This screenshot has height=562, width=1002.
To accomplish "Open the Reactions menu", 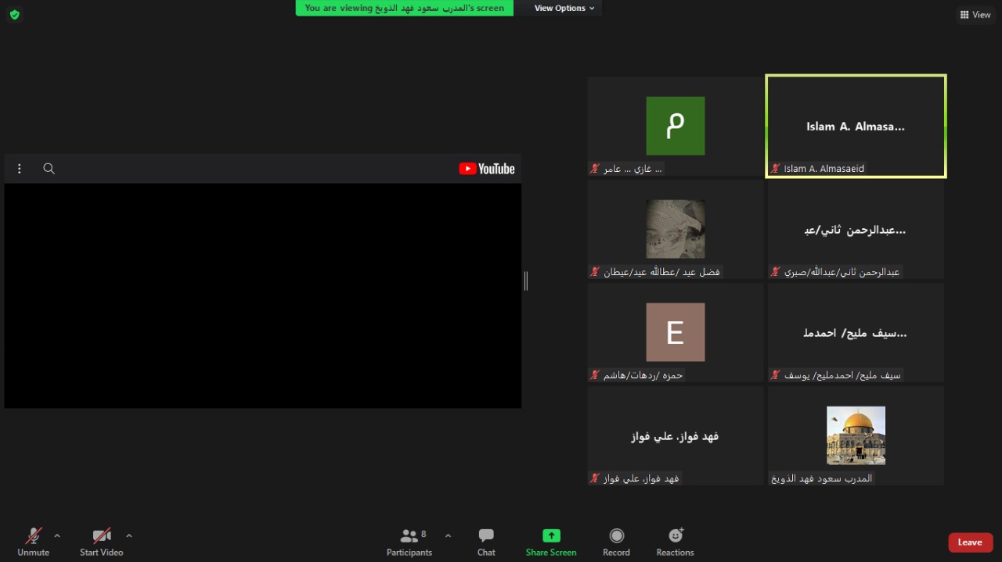I will point(675,542).
